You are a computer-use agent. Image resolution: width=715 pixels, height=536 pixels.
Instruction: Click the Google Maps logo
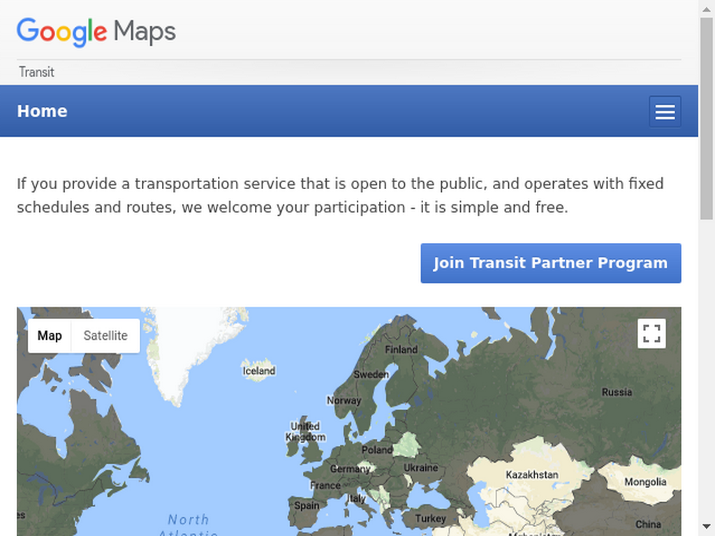pos(96,32)
